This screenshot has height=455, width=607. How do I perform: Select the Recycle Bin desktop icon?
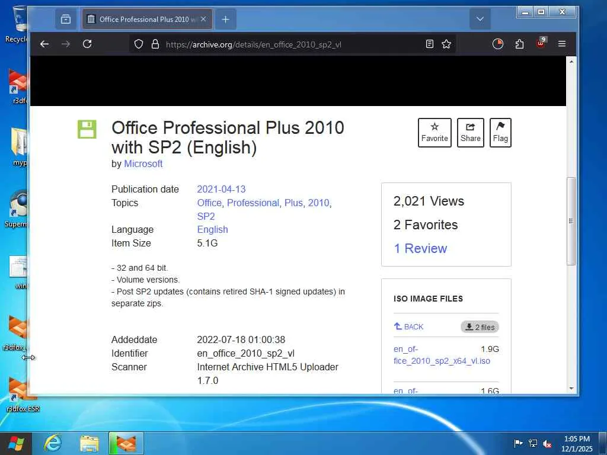(16, 24)
